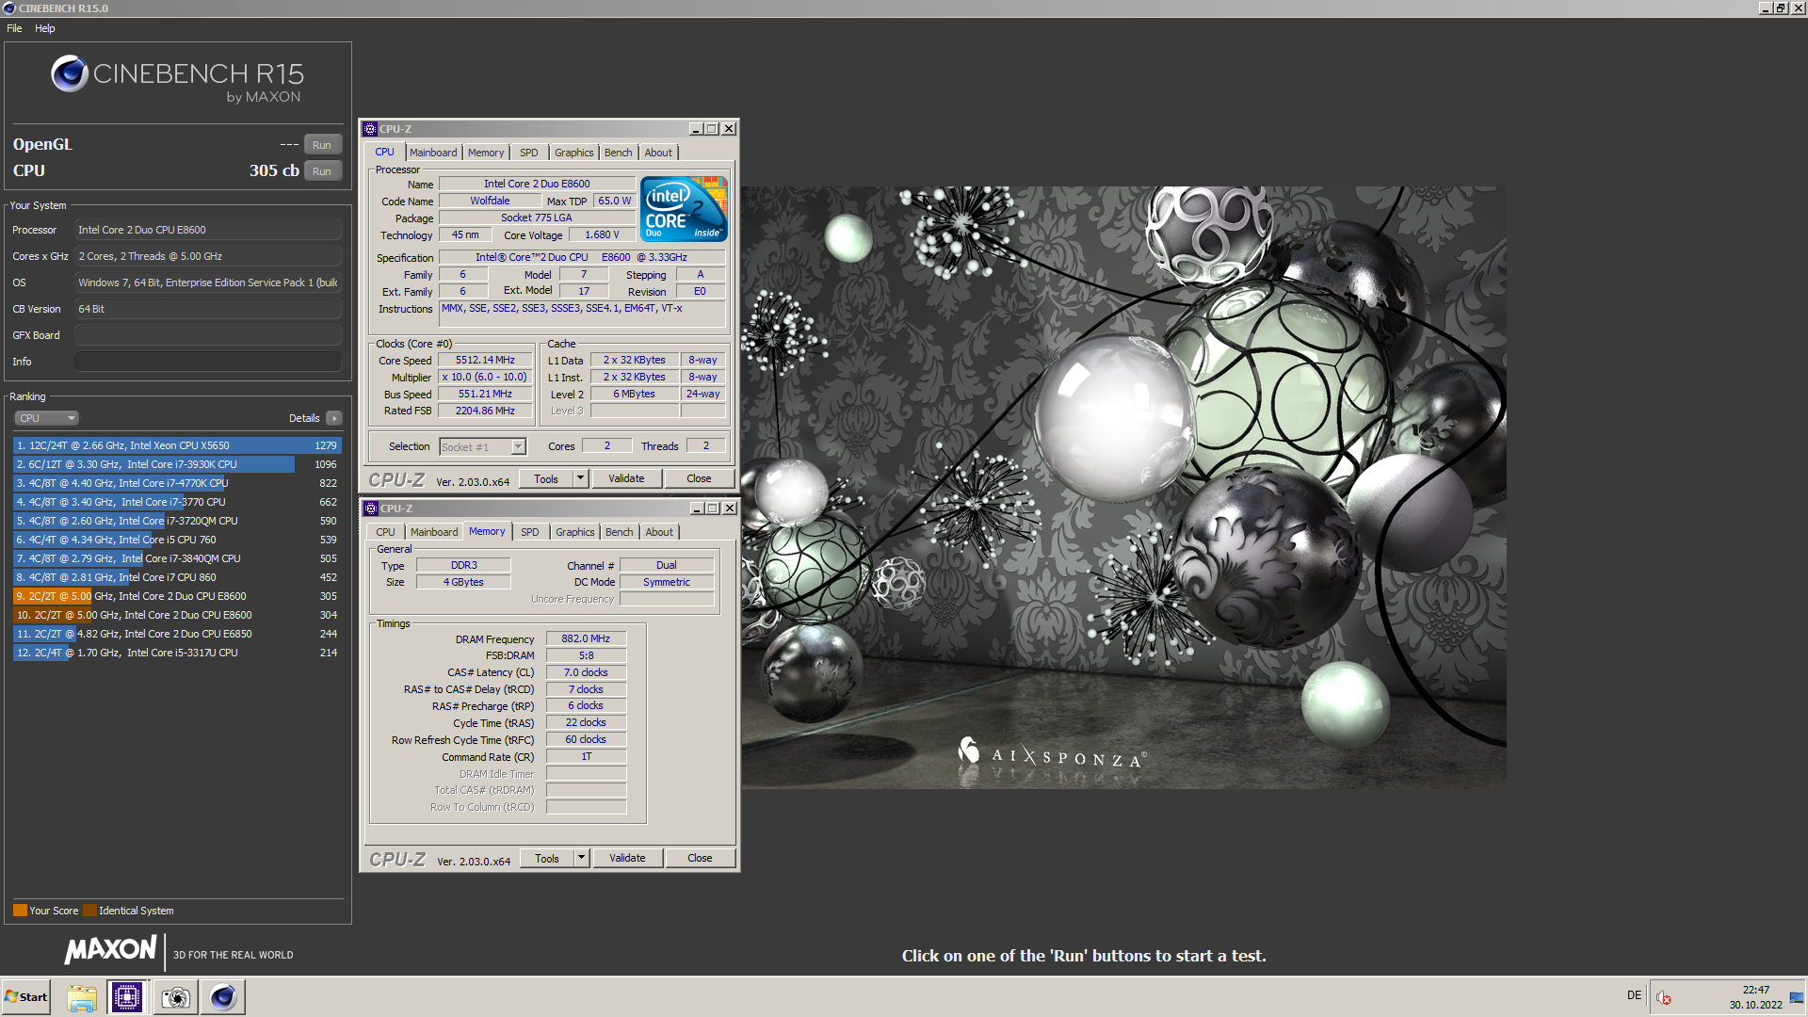The width and height of the screenshot is (1808, 1017).
Task: Open Tools dropdown arrow in lower CPU-Z window
Action: [x=582, y=859]
